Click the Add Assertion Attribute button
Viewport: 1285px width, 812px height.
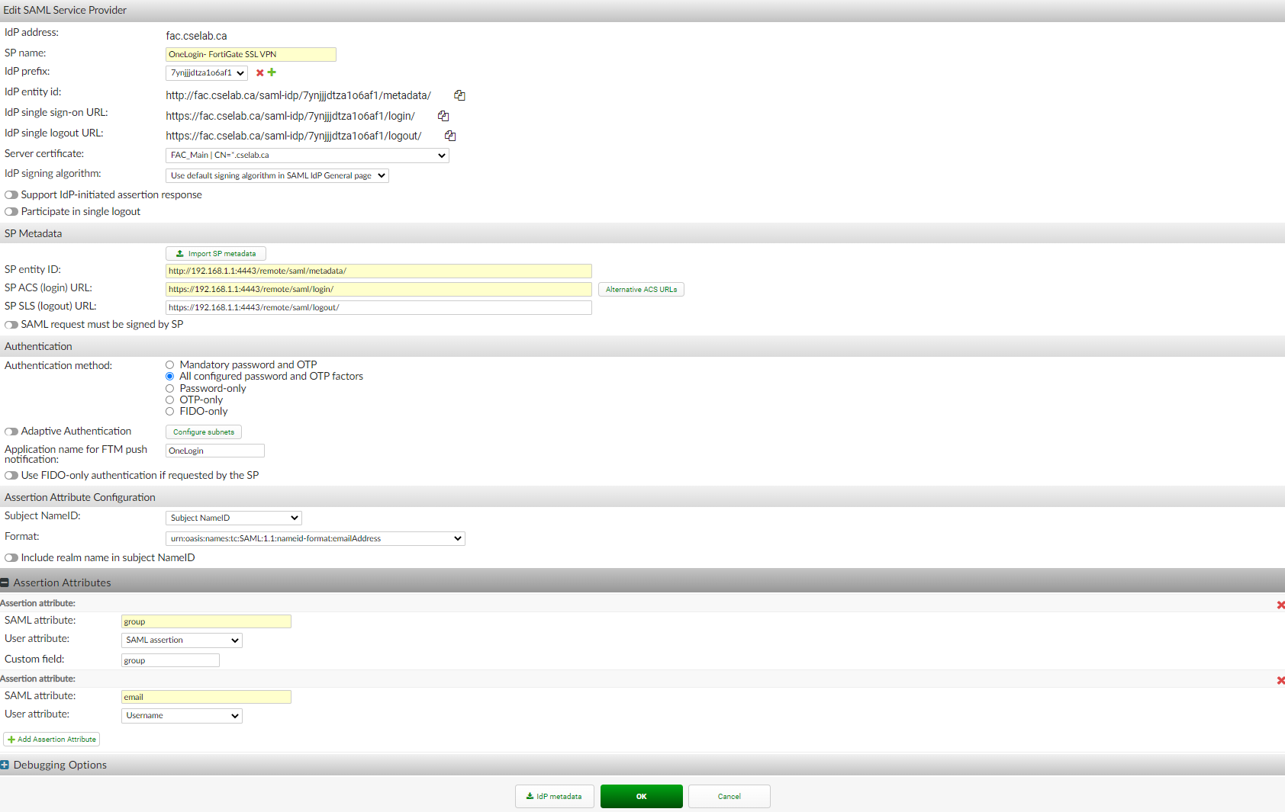[x=51, y=739]
